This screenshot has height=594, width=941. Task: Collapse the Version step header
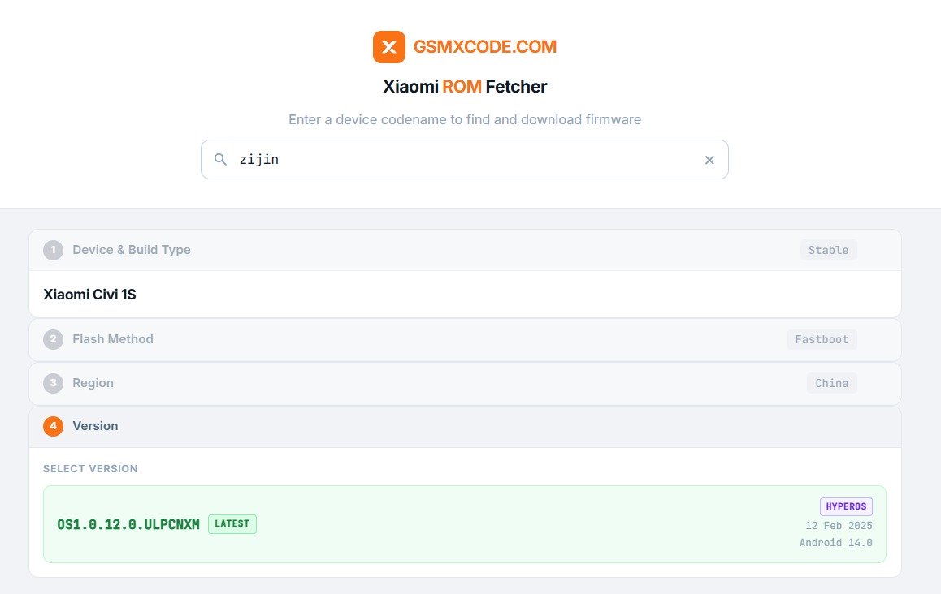[465, 426]
